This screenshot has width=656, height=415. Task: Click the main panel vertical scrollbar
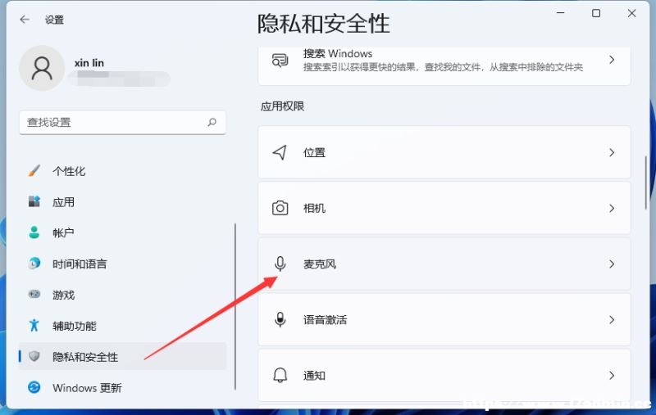click(x=646, y=183)
